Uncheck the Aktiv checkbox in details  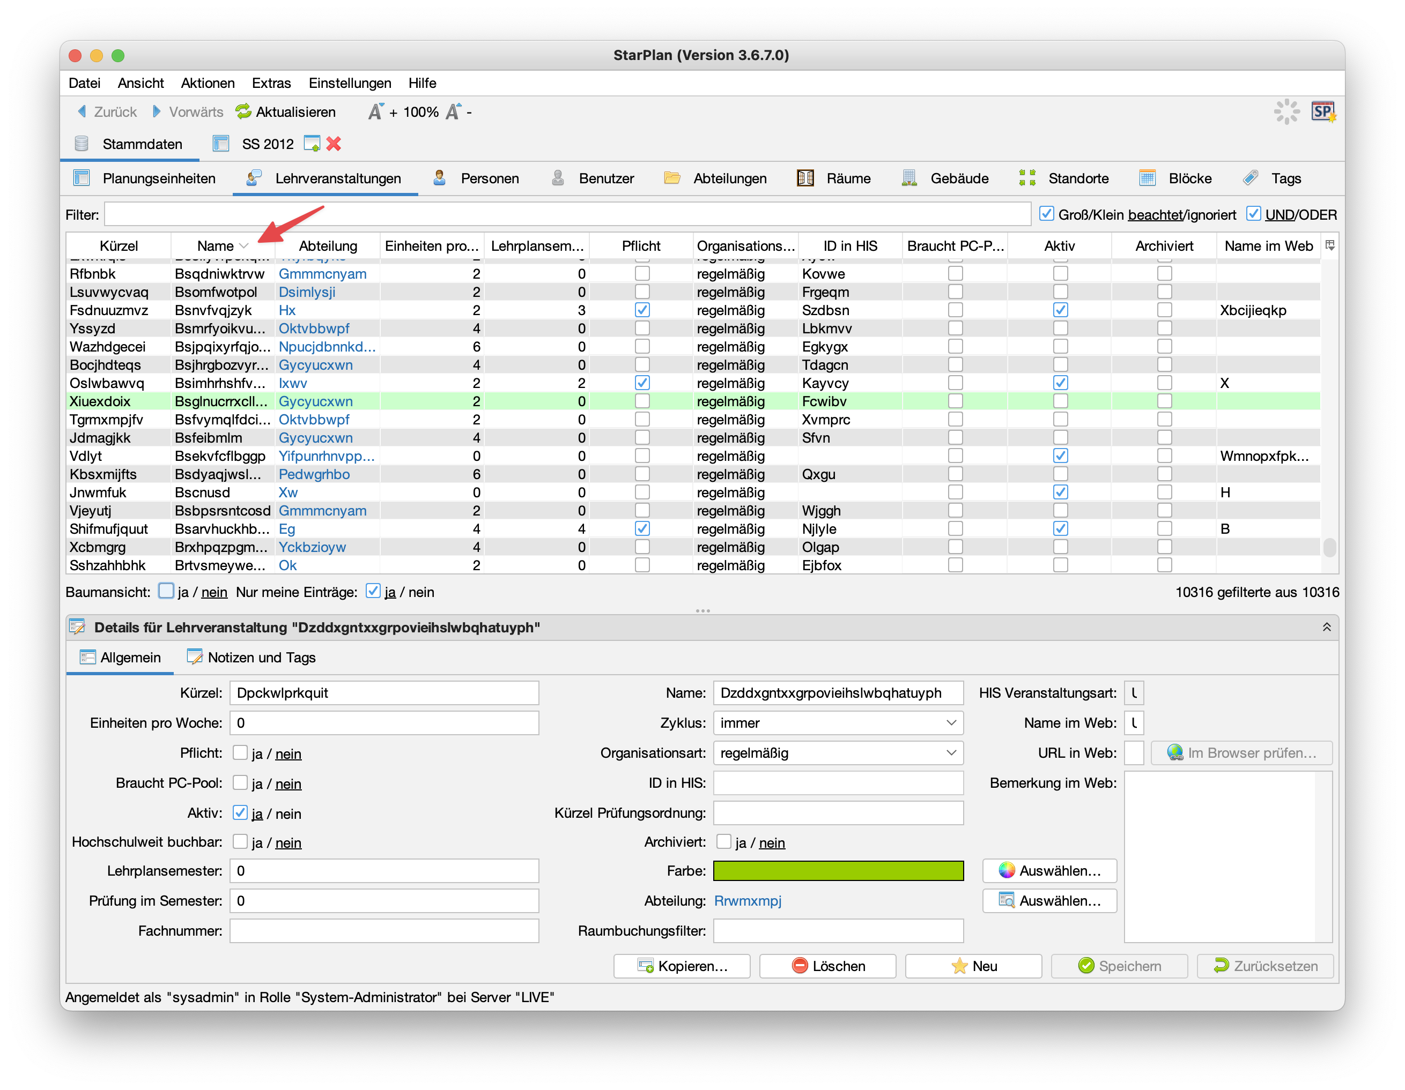coord(240,813)
